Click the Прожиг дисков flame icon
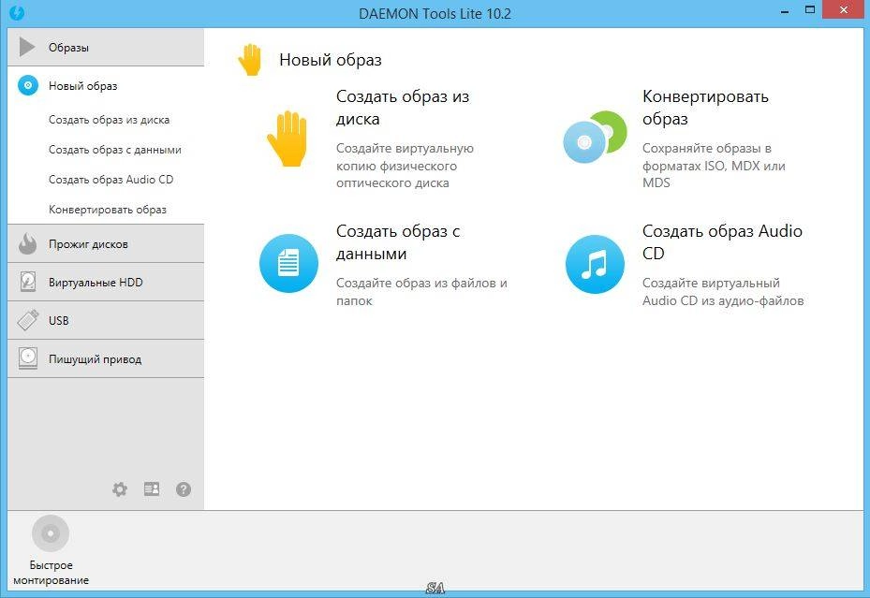Image resolution: width=870 pixels, height=598 pixels. pos(27,243)
